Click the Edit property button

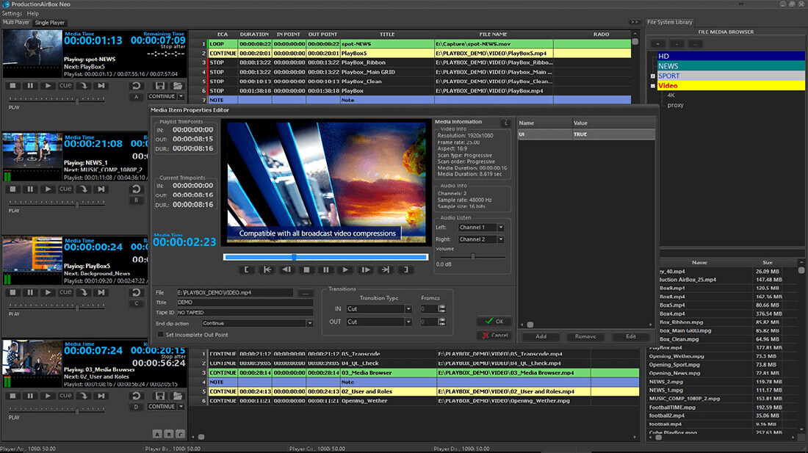631,336
